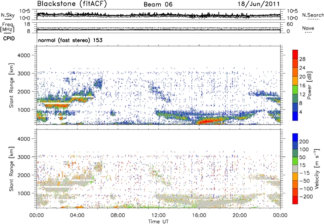Click the '28' power color bar value

(x=302, y=59)
